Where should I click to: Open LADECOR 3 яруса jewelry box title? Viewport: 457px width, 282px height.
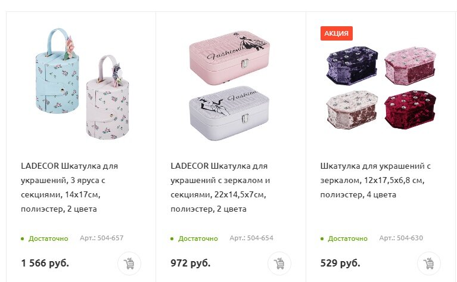[69, 188]
